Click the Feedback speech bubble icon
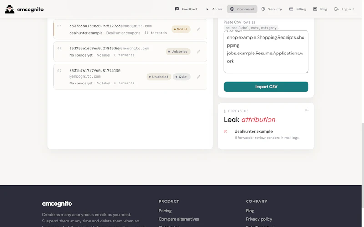364x227 pixels. point(177,9)
